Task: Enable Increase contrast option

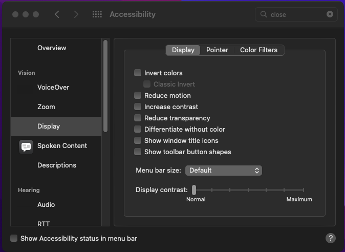Action: (138, 107)
